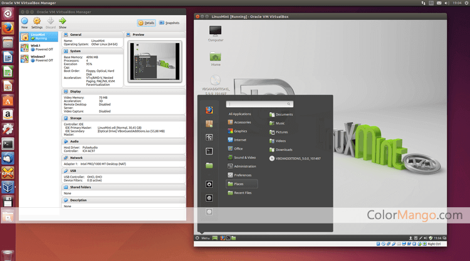Open the Home folder desktop icon

click(215, 59)
